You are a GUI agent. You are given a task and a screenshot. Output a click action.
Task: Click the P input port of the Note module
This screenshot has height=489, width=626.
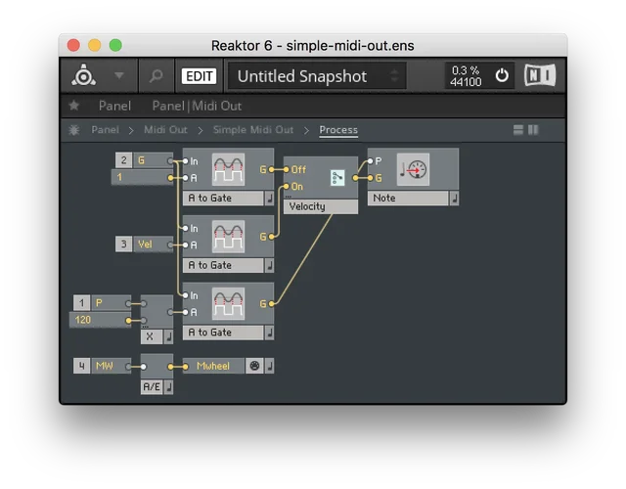(370, 160)
